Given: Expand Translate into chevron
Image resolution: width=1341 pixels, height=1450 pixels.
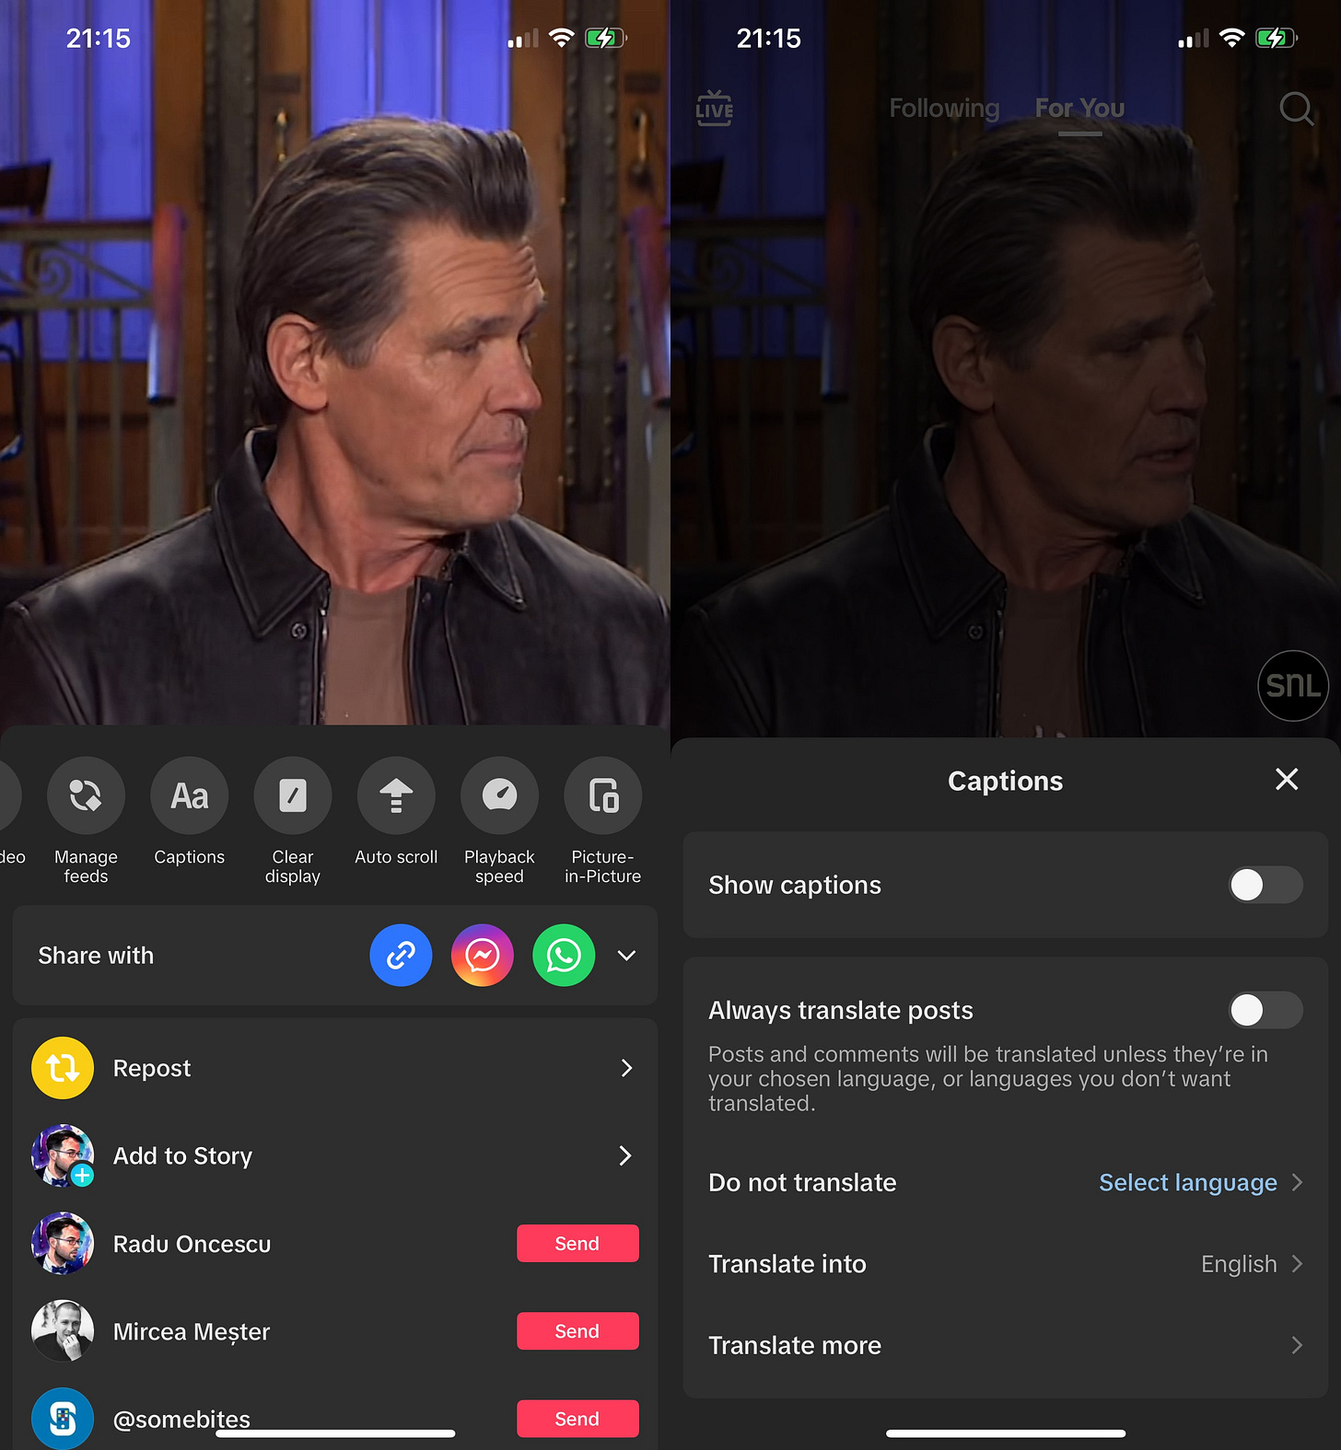Looking at the screenshot, I should pyautogui.click(x=1297, y=1264).
